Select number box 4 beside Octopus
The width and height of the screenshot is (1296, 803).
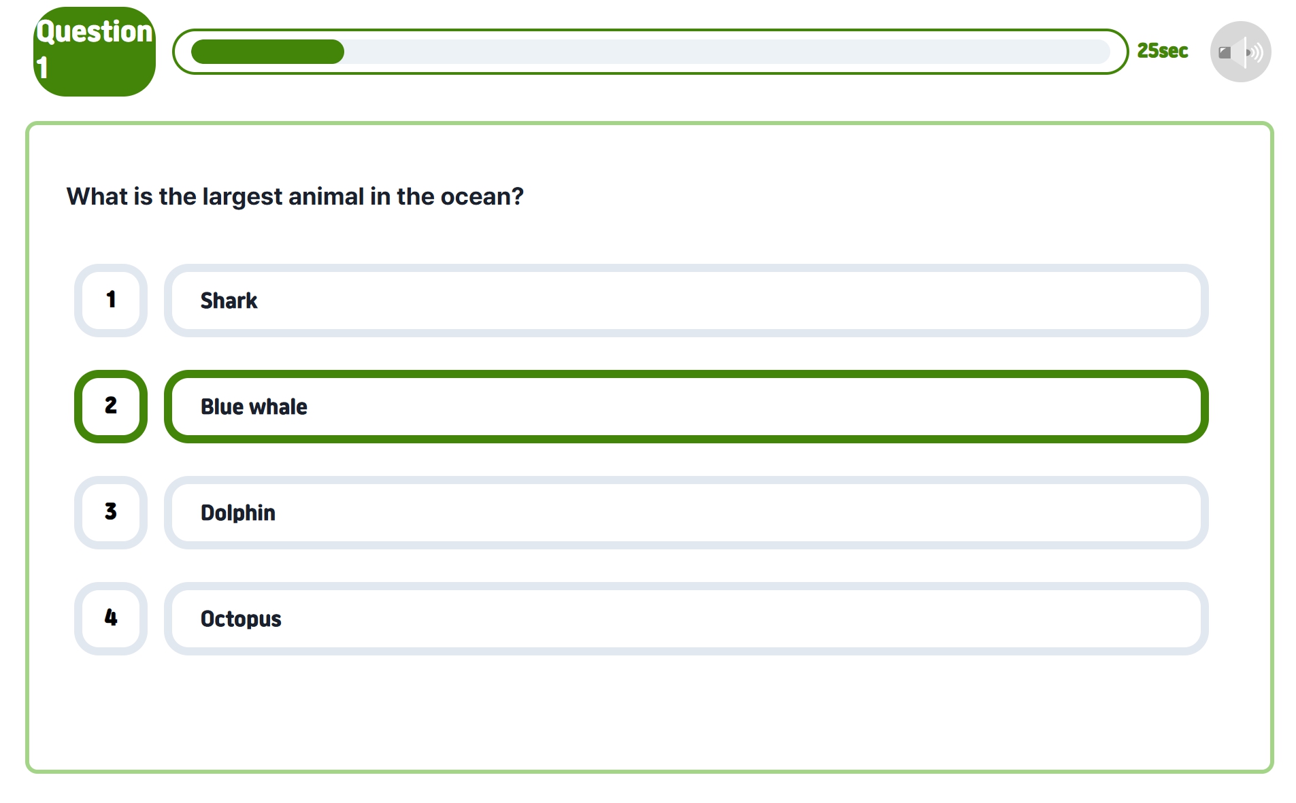coord(111,618)
